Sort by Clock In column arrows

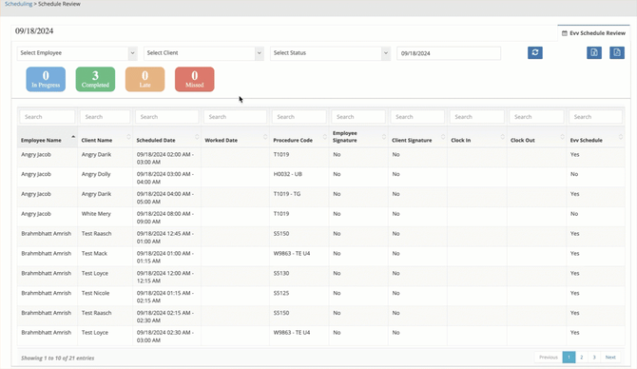[503, 137]
